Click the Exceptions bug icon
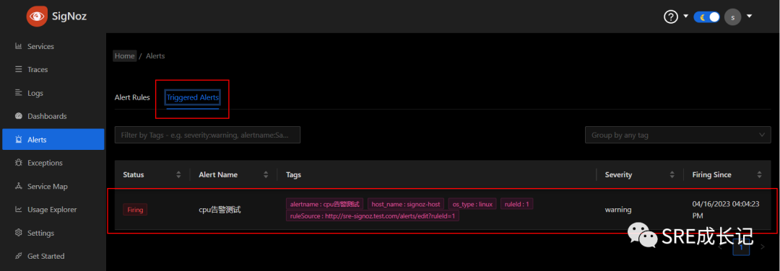The width and height of the screenshot is (780, 271). tap(19, 163)
